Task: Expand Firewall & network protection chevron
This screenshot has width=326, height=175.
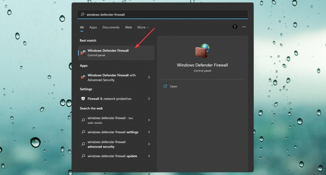Action: (x=149, y=99)
